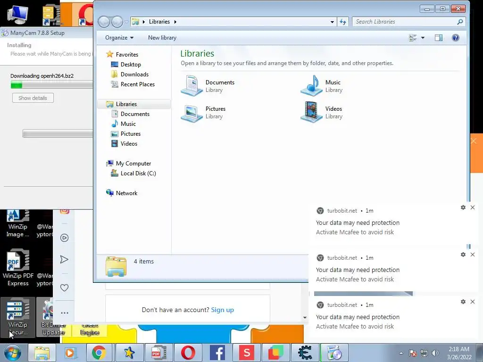Open address bar history dropdown
This screenshot has width=483, height=362.
332,22
